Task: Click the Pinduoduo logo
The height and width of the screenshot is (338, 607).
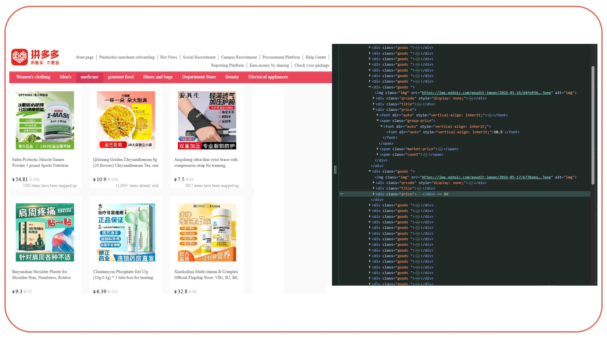Action: (x=35, y=57)
